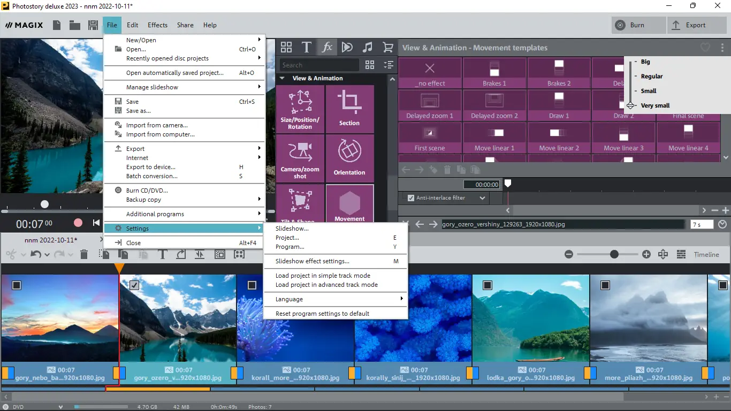Select the Section crop effect tile
Image resolution: width=731 pixels, height=411 pixels.
pos(349,109)
